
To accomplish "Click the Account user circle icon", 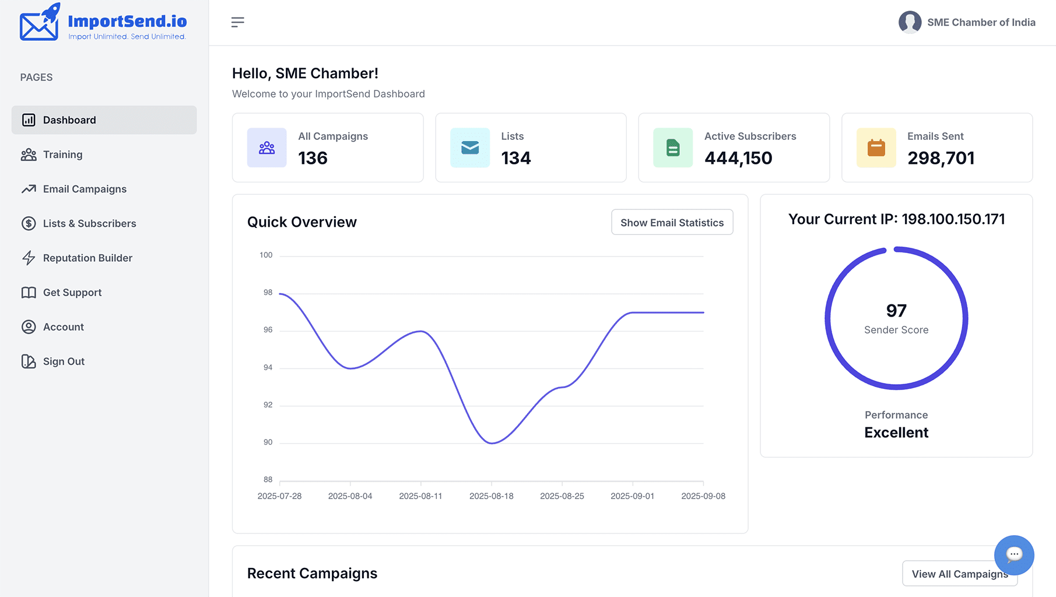I will click(29, 327).
